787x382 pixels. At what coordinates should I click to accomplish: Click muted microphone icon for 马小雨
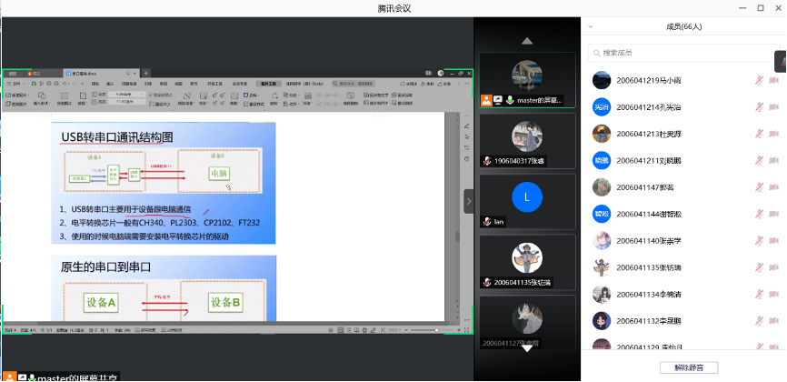(759, 81)
